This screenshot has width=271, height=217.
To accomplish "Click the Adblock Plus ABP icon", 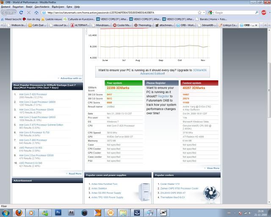I will (263, 12).
